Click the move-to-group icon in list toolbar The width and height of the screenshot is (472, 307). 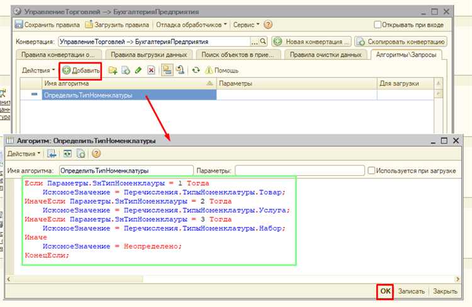click(x=180, y=70)
